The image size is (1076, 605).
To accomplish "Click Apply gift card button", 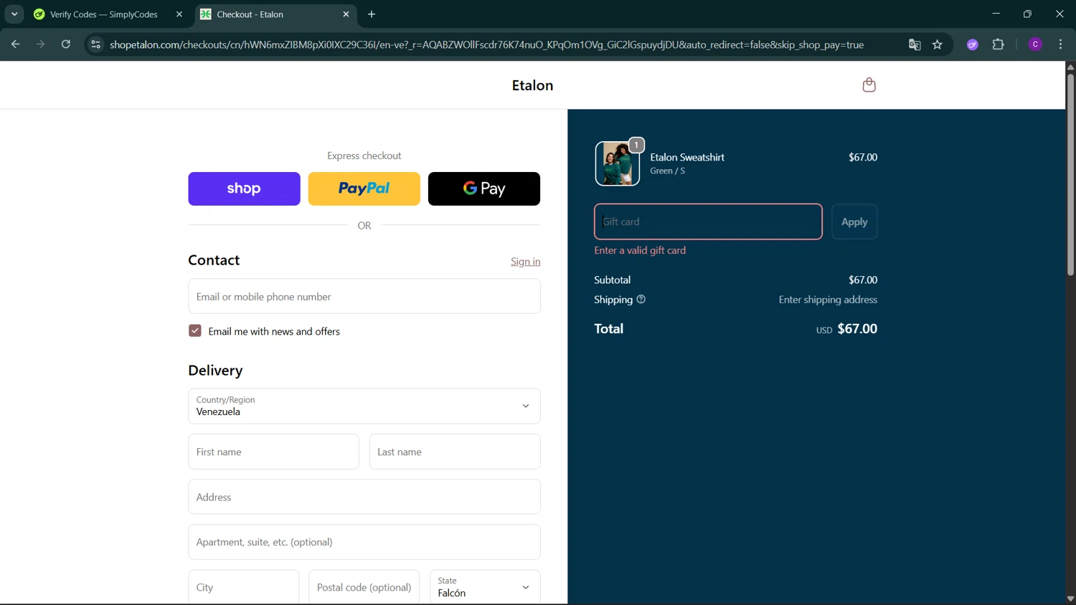I will pyautogui.click(x=854, y=221).
